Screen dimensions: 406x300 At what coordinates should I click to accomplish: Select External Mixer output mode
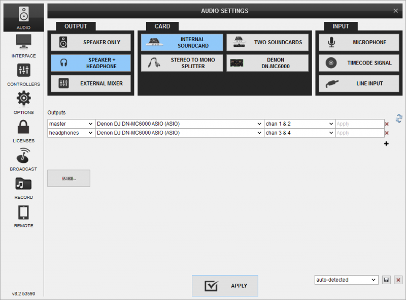click(91, 83)
